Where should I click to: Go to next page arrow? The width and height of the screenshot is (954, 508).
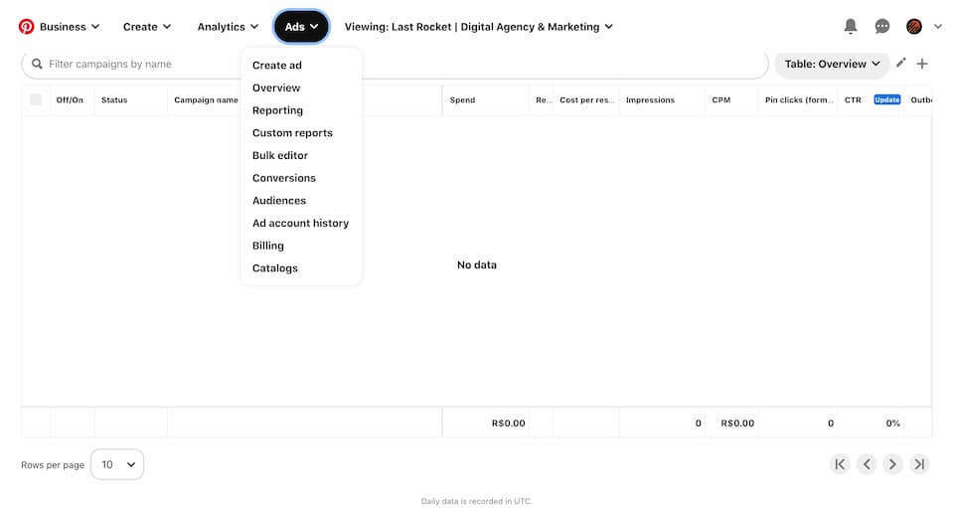(892, 464)
